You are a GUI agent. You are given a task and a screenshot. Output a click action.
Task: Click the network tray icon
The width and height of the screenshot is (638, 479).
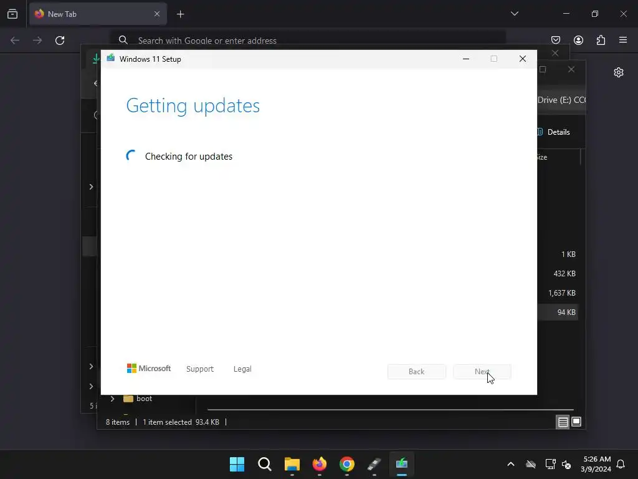551,464
